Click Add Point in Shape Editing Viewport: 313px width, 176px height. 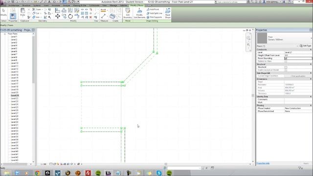153,9
